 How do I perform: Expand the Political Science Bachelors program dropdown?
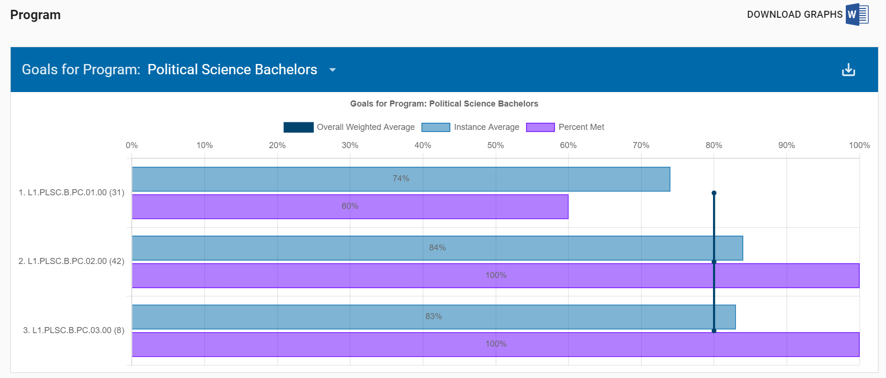332,70
